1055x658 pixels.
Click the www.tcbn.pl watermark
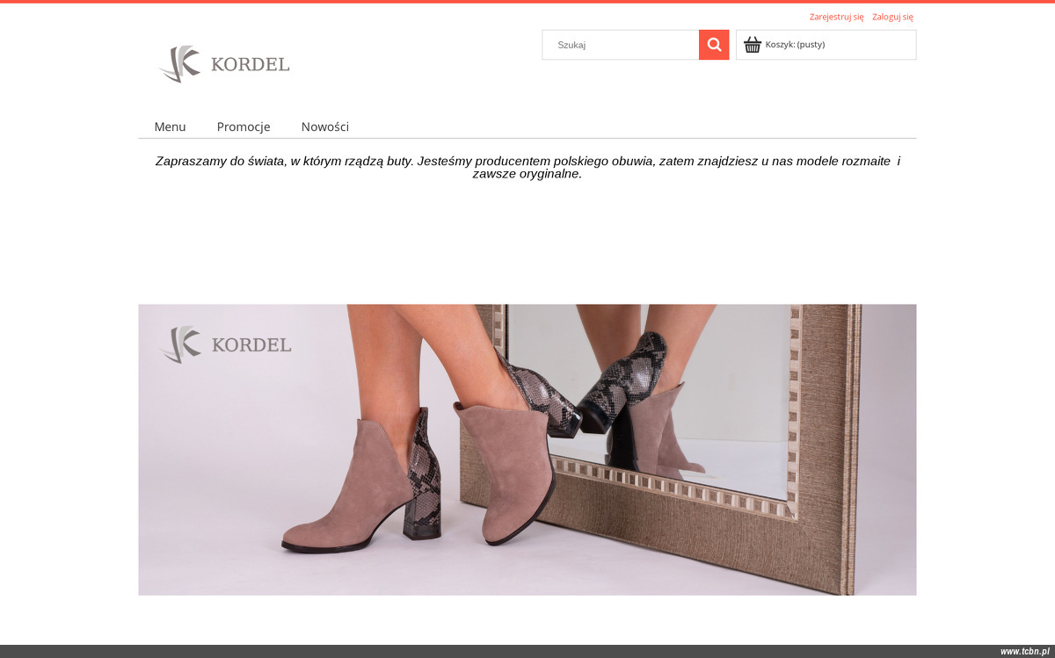(x=1024, y=651)
